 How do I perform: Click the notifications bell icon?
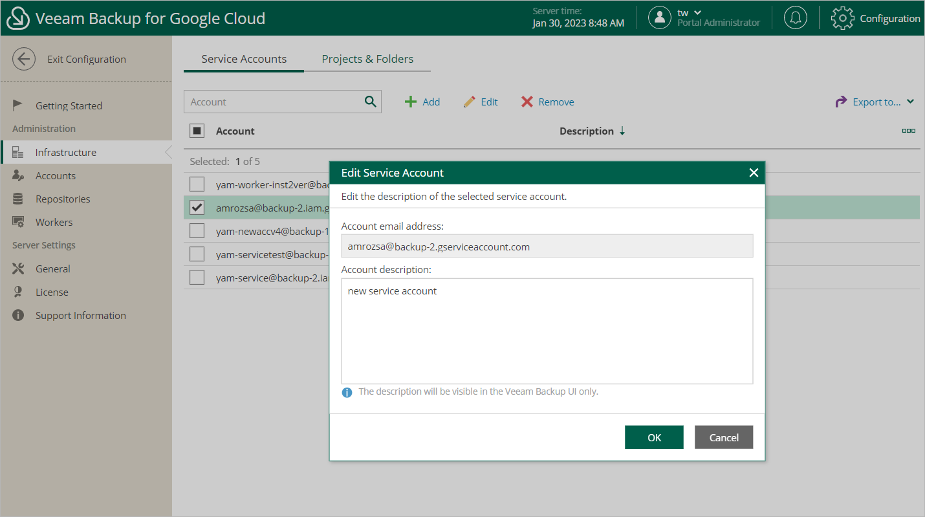(795, 18)
